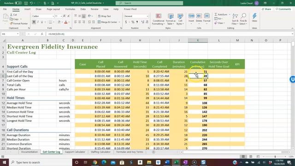Click the Increase Font Size icon
Image resolution: width=295 pixels, height=166 pixels.
point(65,16)
